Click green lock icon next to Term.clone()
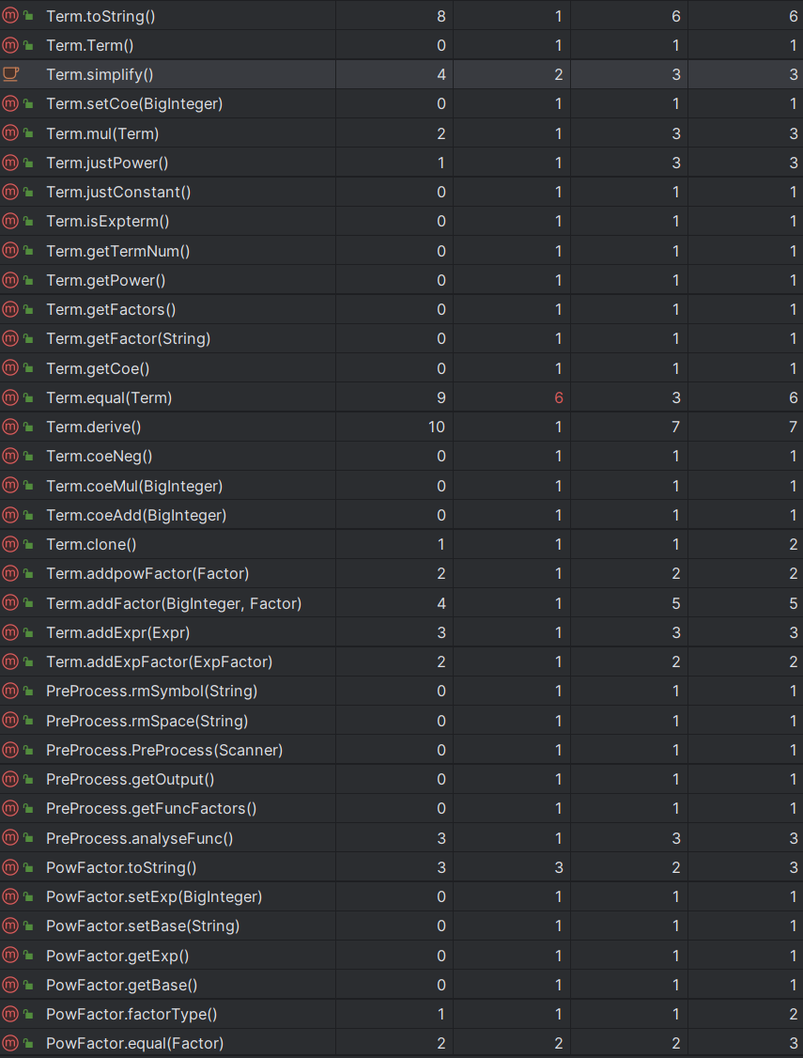 [x=28, y=545]
